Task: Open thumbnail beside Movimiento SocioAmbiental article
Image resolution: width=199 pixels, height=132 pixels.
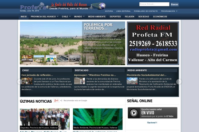Action: [x=132, y=81]
